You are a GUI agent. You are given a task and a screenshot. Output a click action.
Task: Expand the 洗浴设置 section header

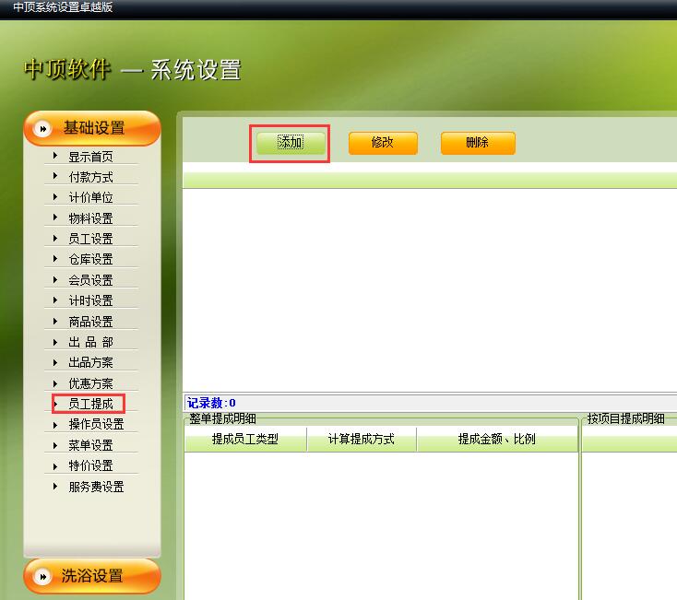click(92, 576)
